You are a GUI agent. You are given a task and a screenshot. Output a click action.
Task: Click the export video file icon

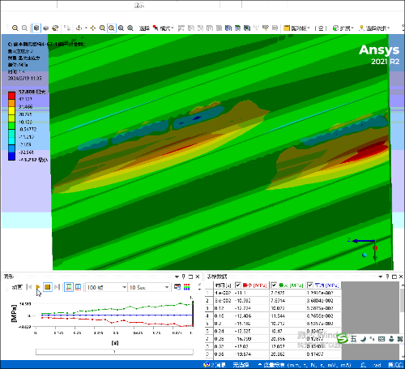pos(177,287)
